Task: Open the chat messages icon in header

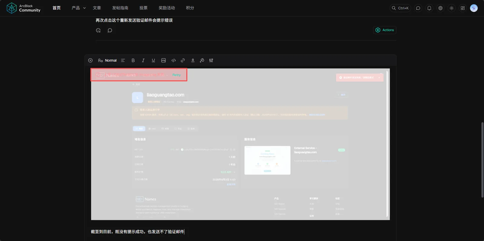Action: [418, 8]
